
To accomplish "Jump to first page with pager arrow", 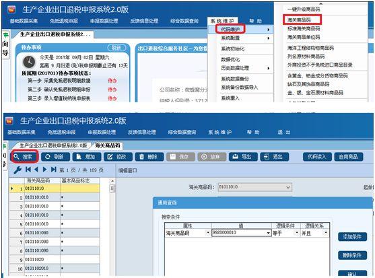I will tap(28, 170).
